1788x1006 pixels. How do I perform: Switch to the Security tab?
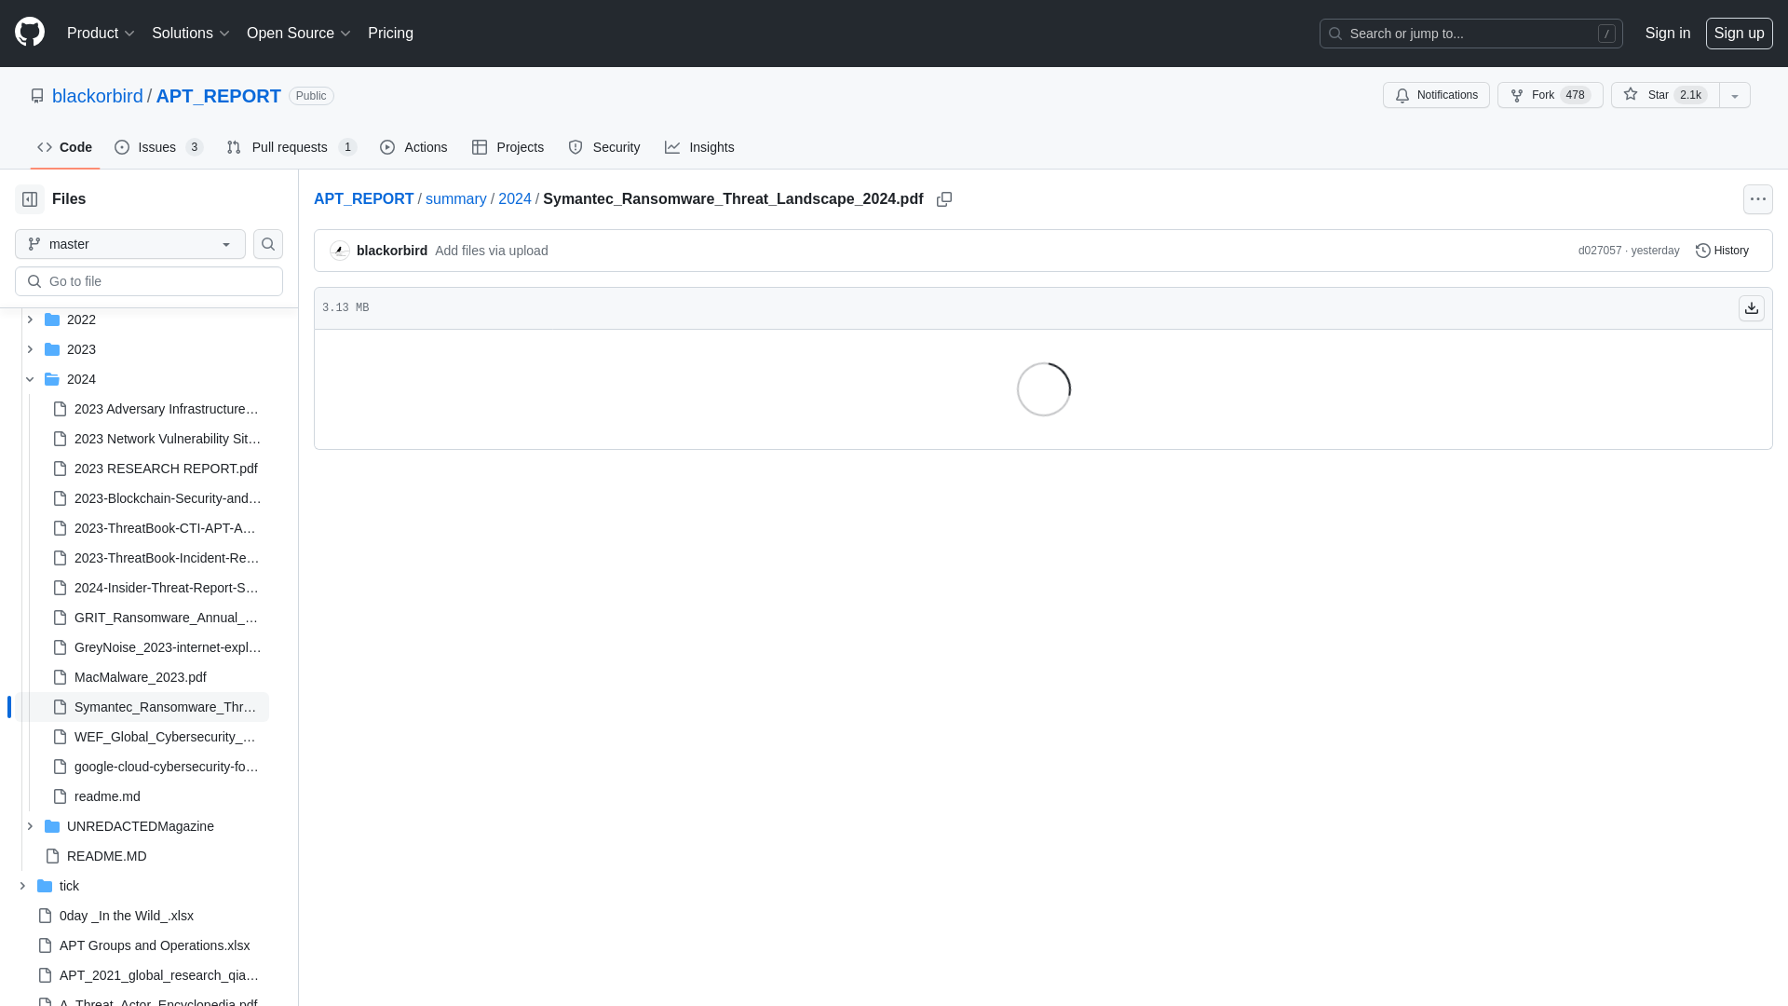click(604, 147)
